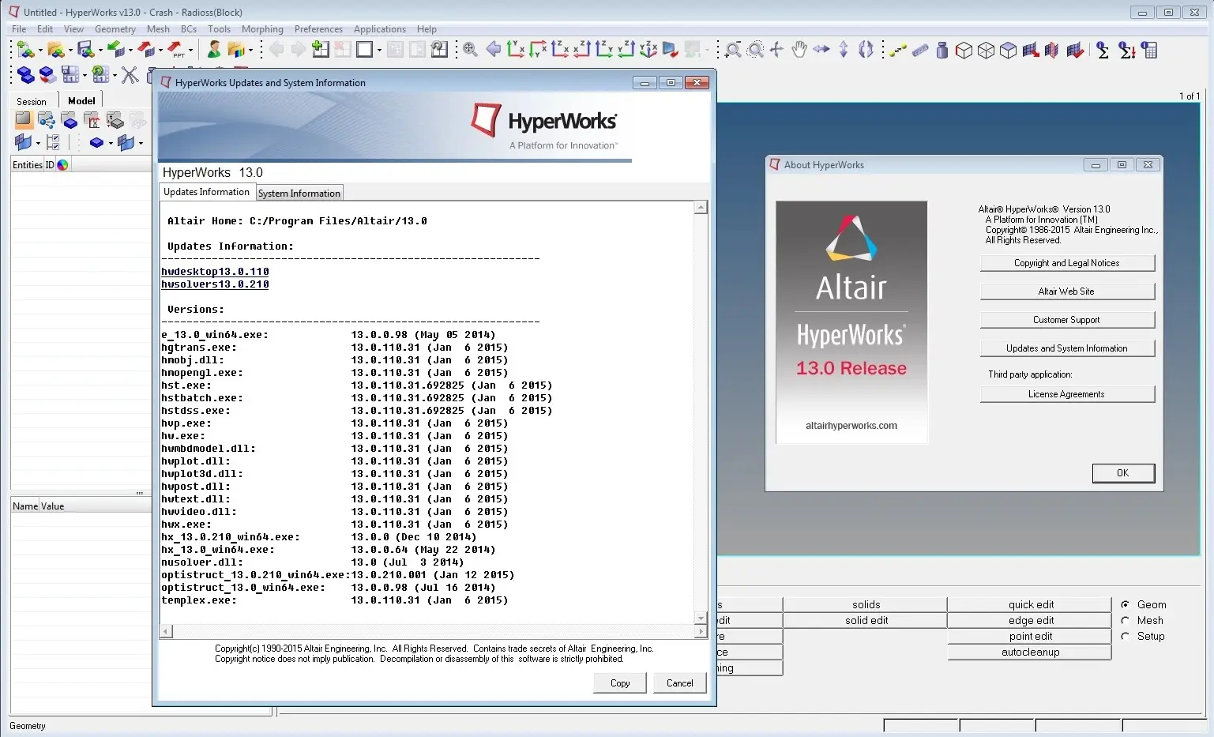Click the Sigma summary icon

click(x=1103, y=50)
